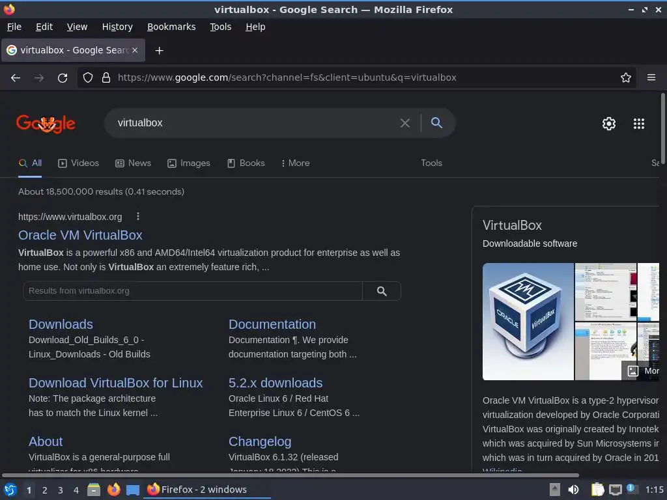
Task: Open the bottom VirtualBox Manager screenshot thumbnail
Action: point(606,351)
